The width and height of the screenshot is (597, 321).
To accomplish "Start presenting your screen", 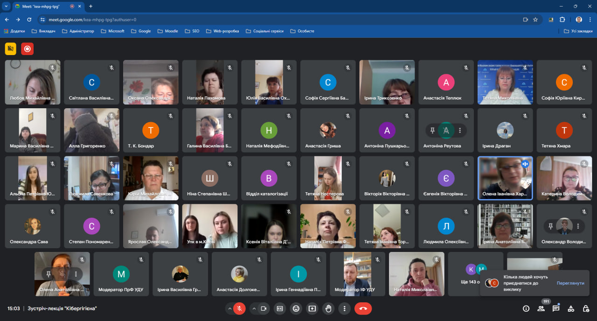I will pyautogui.click(x=312, y=308).
